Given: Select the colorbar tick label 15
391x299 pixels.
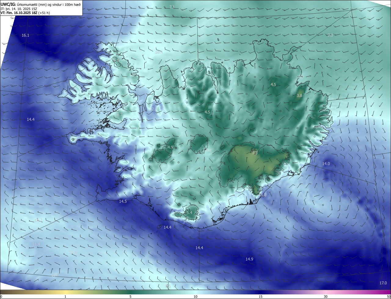Looking at the screenshot, I should tap(261, 297).
